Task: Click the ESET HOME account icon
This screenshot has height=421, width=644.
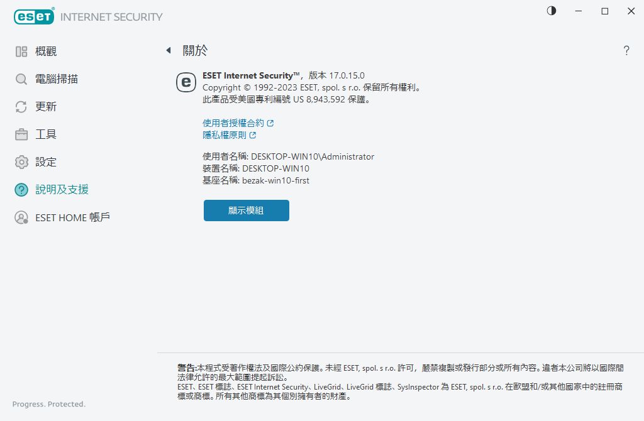Action: pos(21,217)
